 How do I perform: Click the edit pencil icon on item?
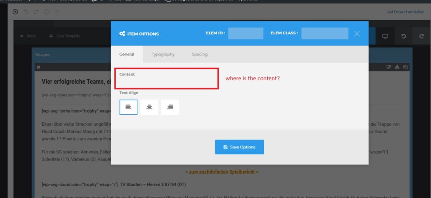pyautogui.click(x=389, y=67)
